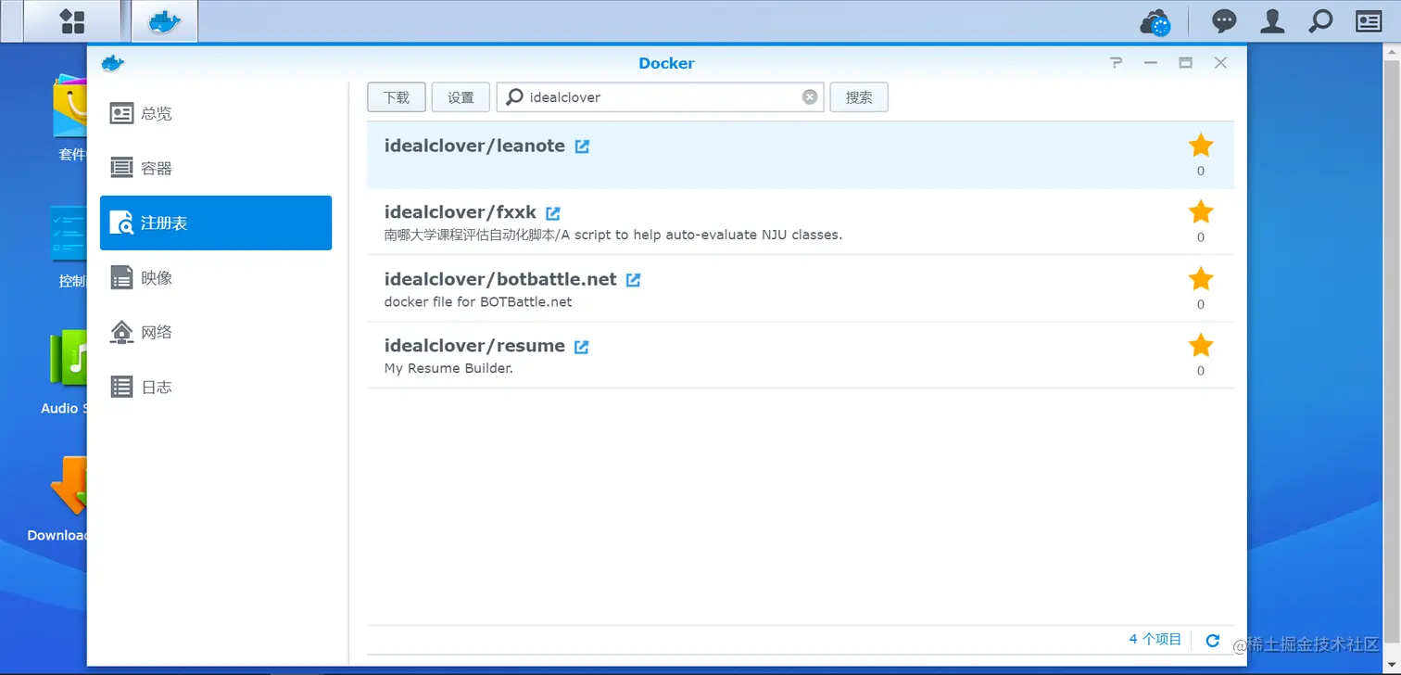Switch to the 总览 overview tab
This screenshot has height=675, width=1401.
point(216,114)
